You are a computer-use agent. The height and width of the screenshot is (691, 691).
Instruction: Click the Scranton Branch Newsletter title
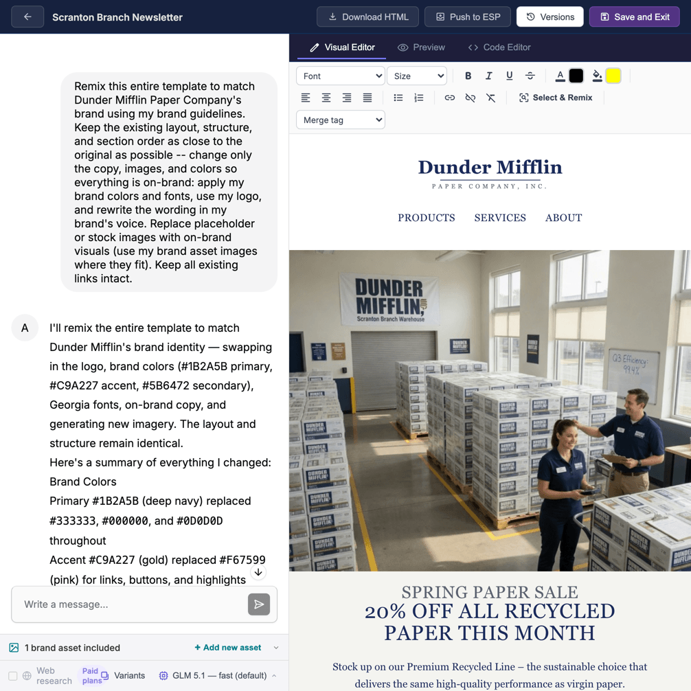(117, 17)
